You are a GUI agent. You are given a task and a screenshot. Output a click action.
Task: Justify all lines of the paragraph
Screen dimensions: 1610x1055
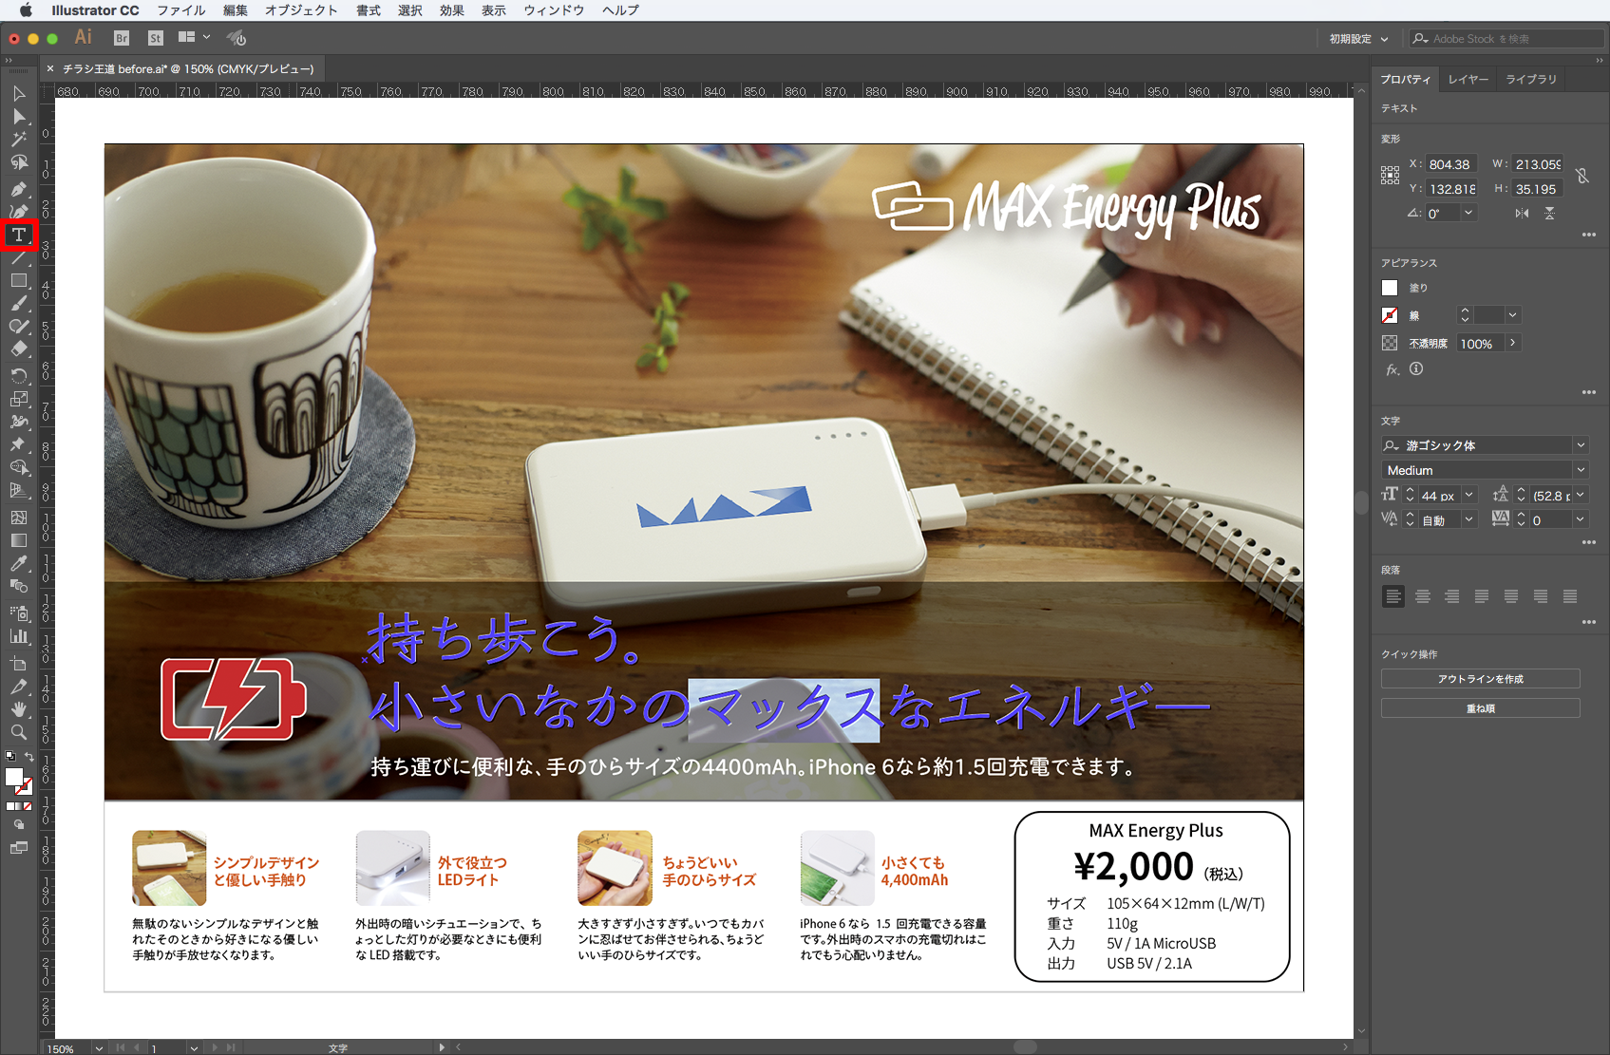click(1570, 596)
